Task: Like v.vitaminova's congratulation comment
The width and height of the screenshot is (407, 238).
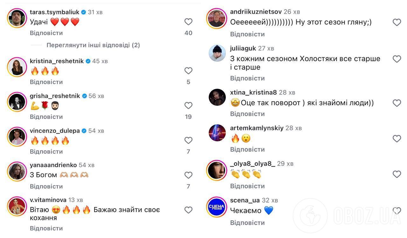Action: click(x=188, y=210)
